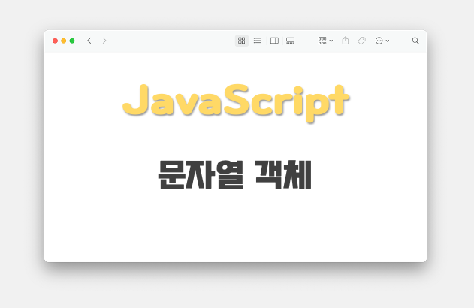The width and height of the screenshot is (474, 308).
Task: Go back with the left chevron
Action: pos(89,41)
